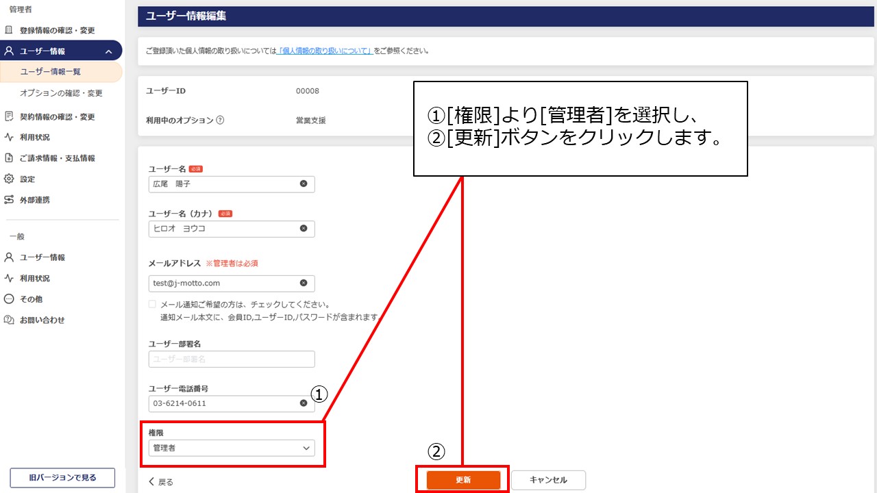Click the user icon in admin section
The image size is (877, 493).
9,51
